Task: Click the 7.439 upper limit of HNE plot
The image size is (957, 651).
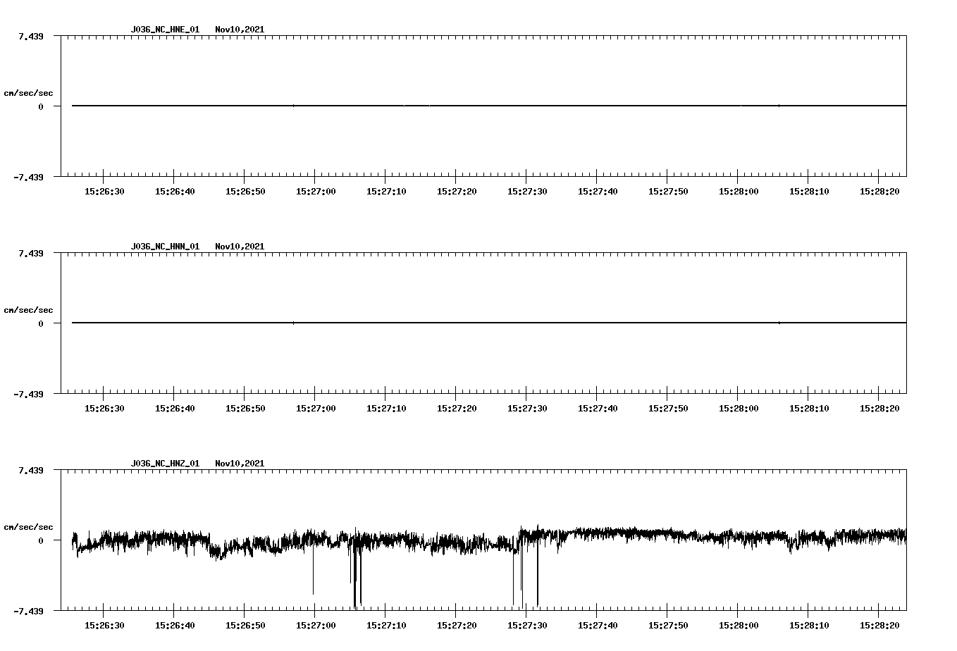Action: click(31, 36)
